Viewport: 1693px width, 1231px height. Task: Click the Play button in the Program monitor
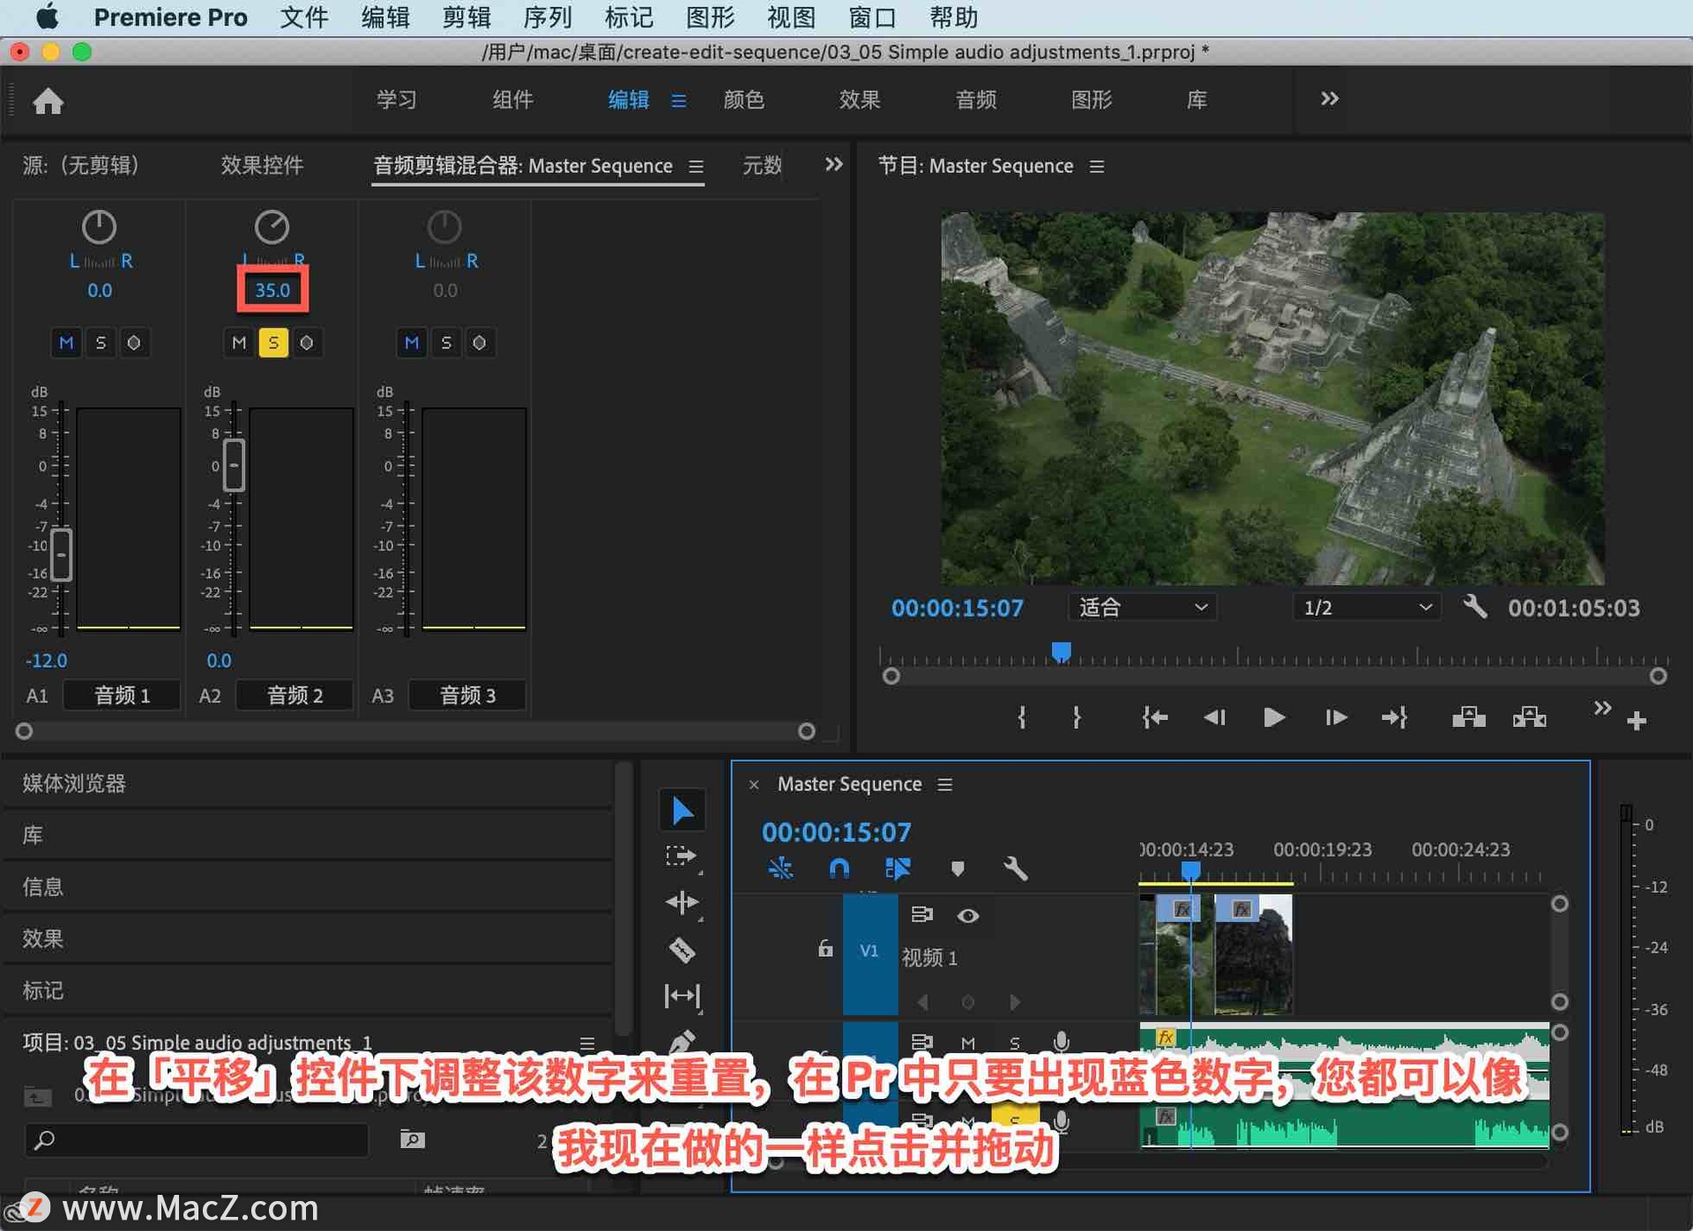click(x=1272, y=717)
